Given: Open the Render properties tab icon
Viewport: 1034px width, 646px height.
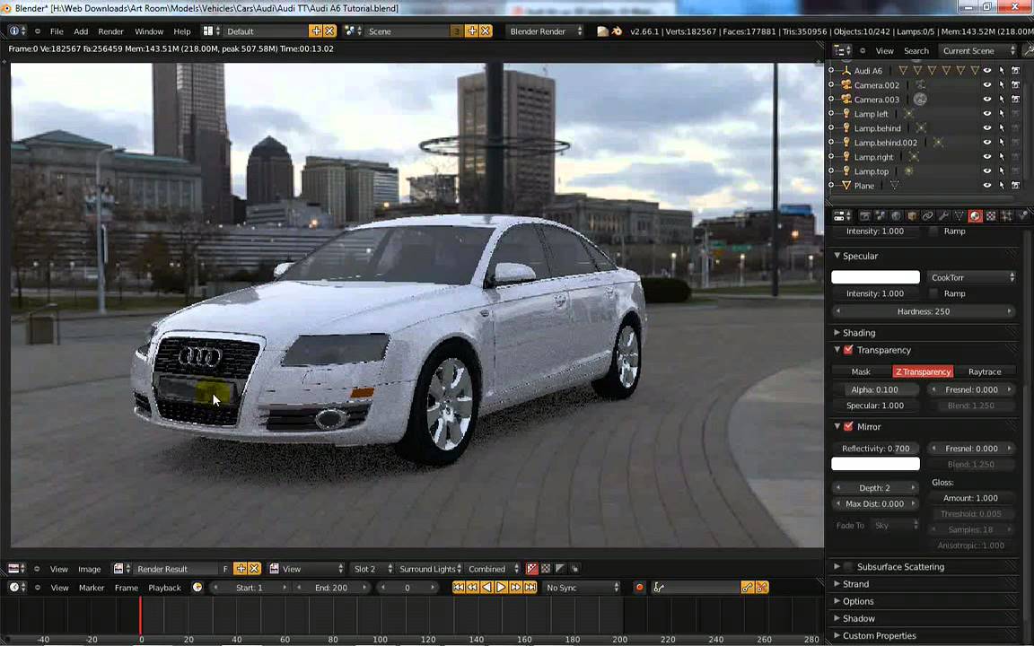Looking at the screenshot, I should tap(864, 215).
